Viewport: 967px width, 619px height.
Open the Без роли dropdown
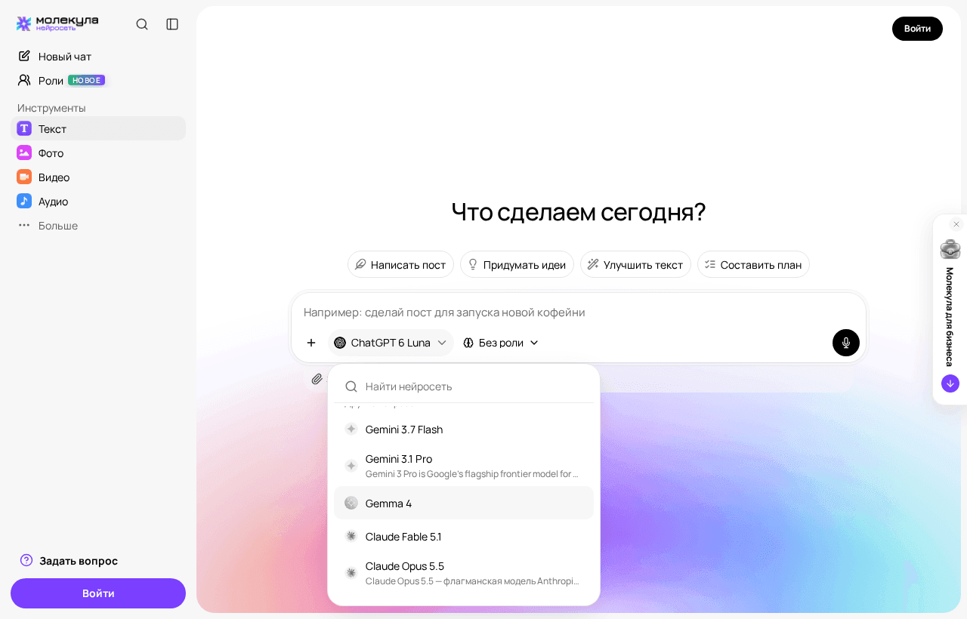click(501, 343)
